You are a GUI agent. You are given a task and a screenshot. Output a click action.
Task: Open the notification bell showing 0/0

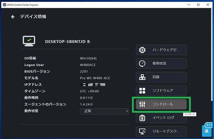(207, 131)
